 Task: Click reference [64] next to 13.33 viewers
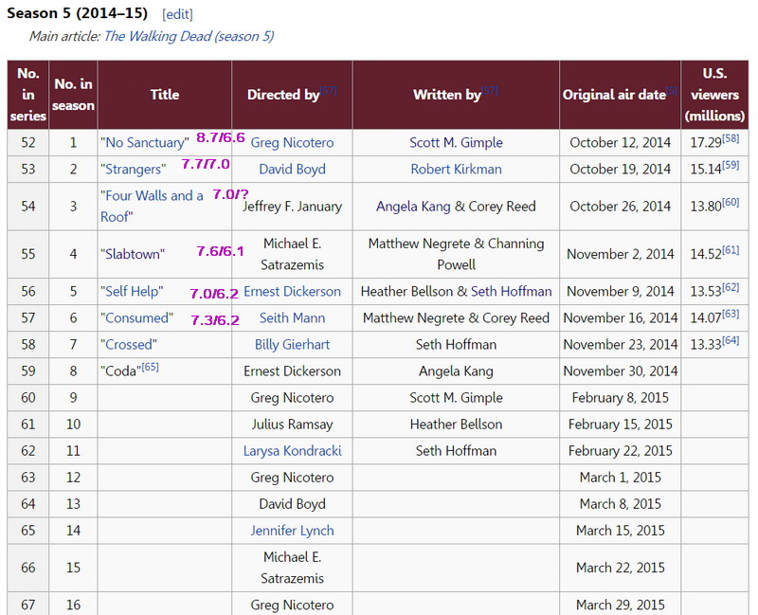click(x=731, y=340)
